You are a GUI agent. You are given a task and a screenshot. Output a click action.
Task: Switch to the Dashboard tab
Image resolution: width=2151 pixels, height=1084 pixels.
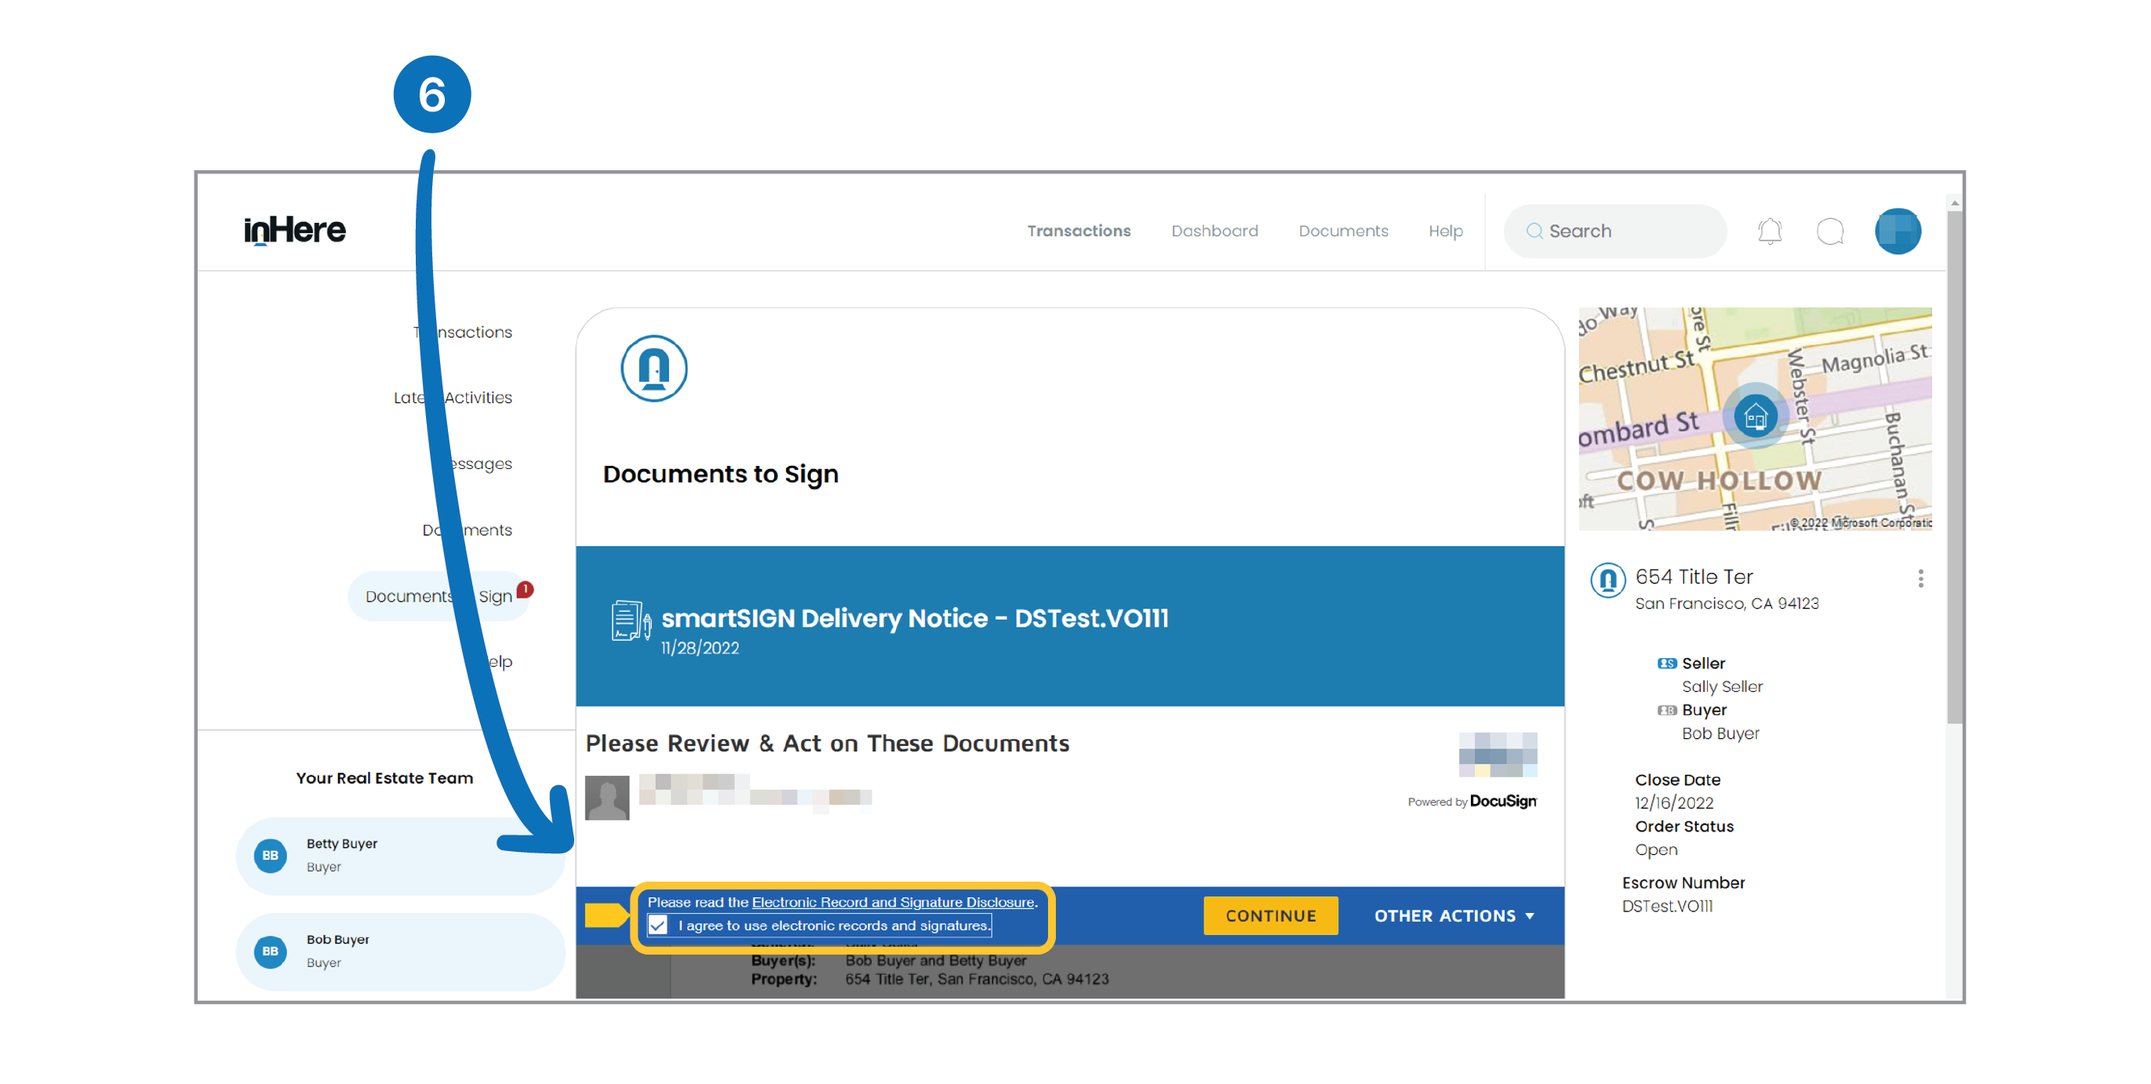coord(1215,231)
